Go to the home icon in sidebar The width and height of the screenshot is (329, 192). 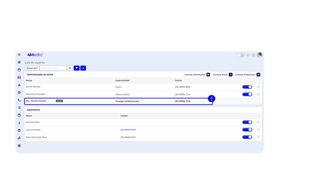(19, 62)
